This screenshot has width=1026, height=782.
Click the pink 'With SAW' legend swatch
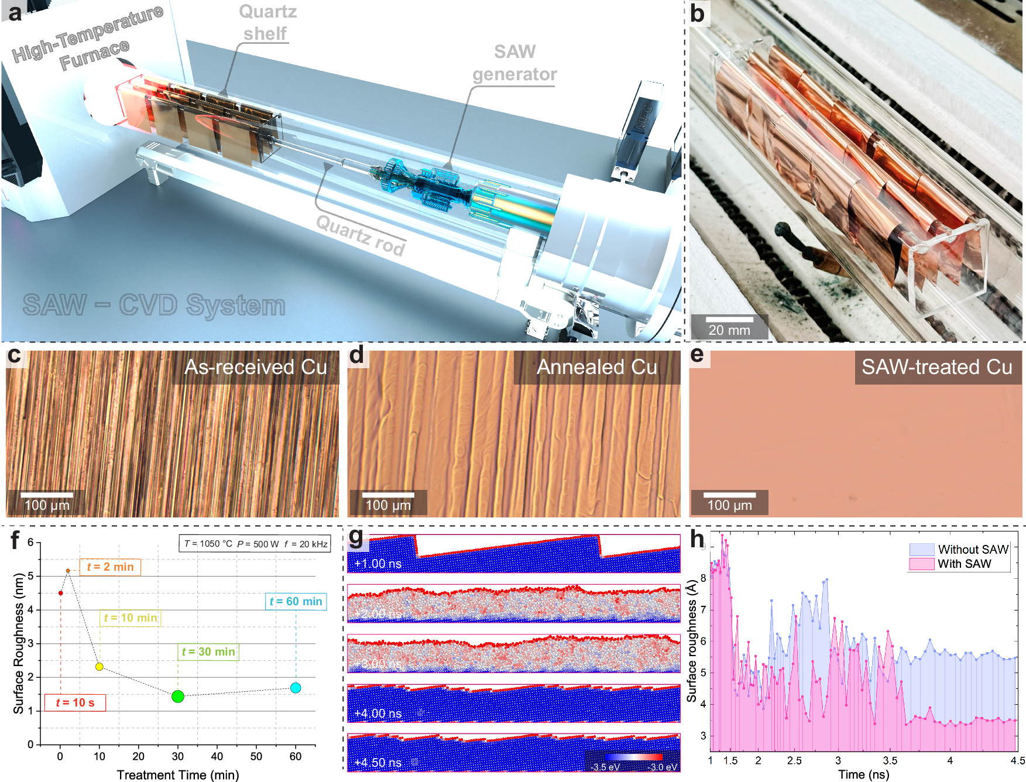921,564
